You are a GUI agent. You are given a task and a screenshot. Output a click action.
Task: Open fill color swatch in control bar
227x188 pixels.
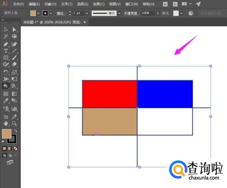coord(33,13)
